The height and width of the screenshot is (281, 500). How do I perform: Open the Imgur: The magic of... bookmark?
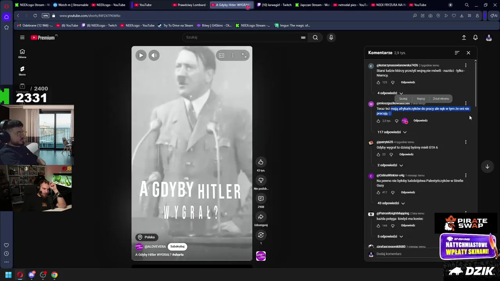292,25
